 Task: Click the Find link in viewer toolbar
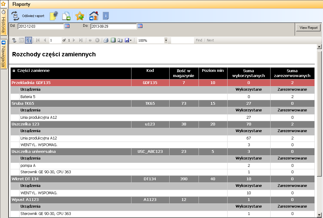click(x=199, y=40)
